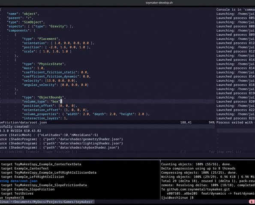Viewport: 255px width, 205px height.
Task: Click the pink download indicator in the status bar
Action: (x=252, y=202)
